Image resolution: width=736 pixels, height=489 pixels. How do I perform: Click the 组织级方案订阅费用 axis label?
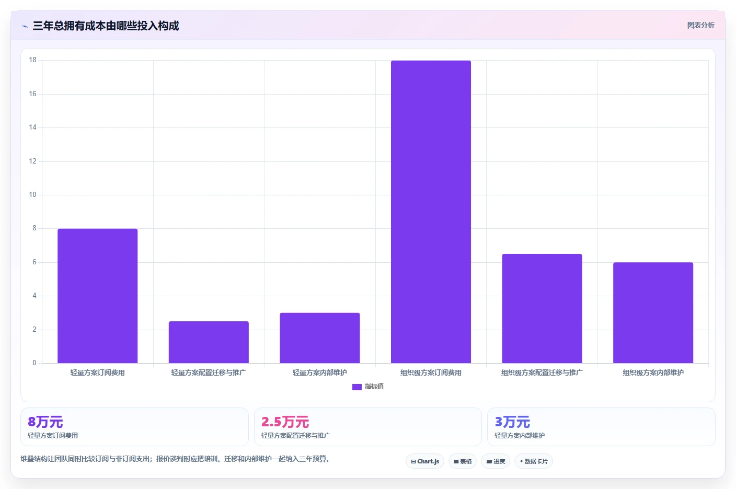click(x=431, y=372)
